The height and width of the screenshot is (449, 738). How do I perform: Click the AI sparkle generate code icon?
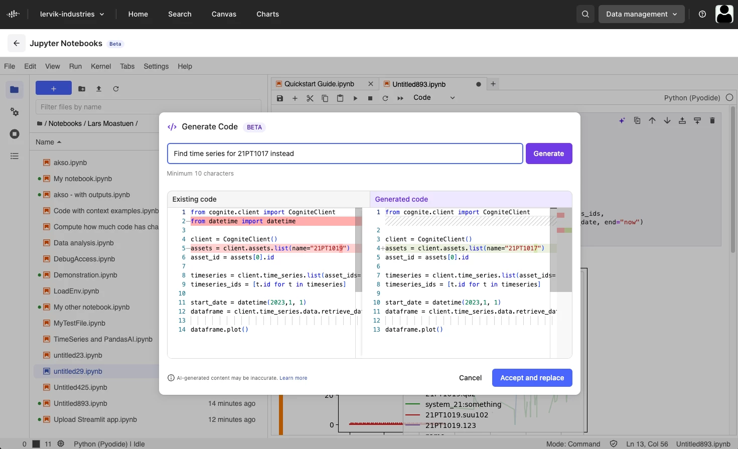coord(622,120)
